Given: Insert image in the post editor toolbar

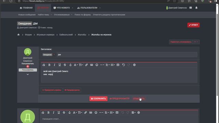Looking at the screenshot, I should pos(92,65).
